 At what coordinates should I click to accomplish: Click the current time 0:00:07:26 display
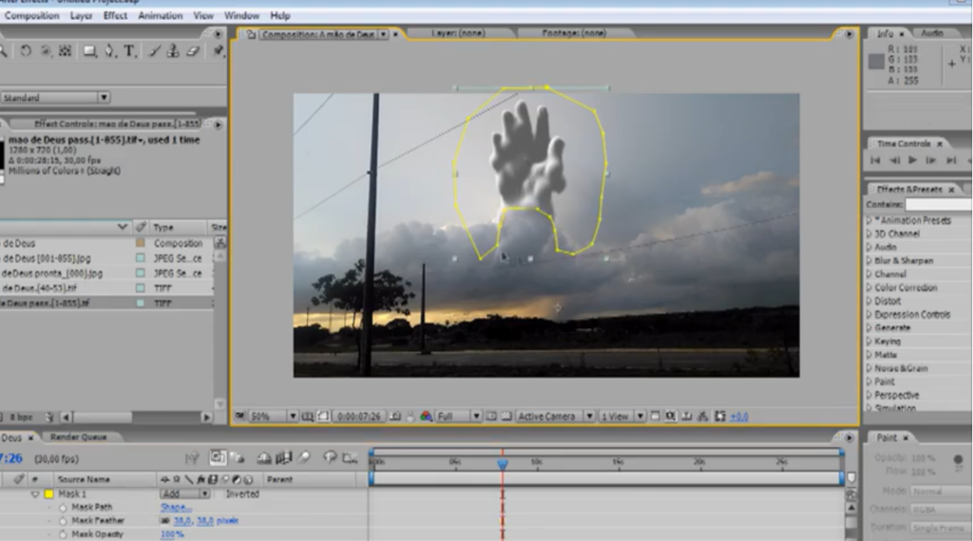coord(360,417)
